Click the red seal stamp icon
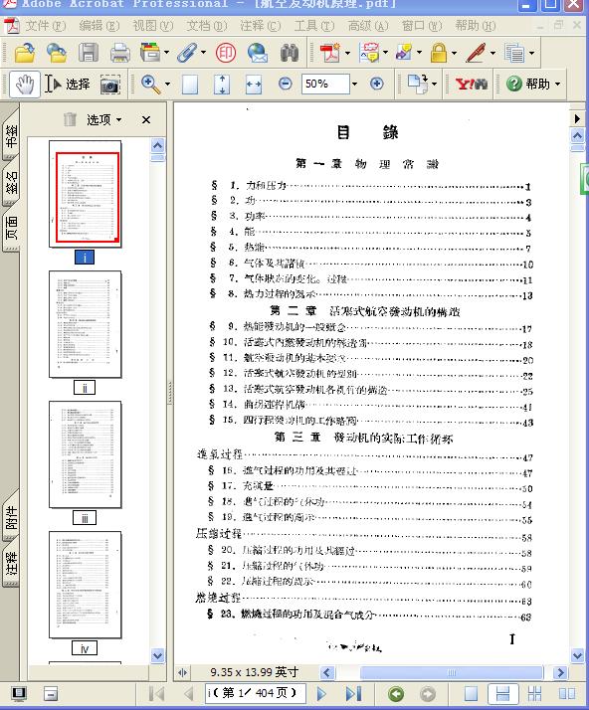589x710 pixels. point(226,53)
